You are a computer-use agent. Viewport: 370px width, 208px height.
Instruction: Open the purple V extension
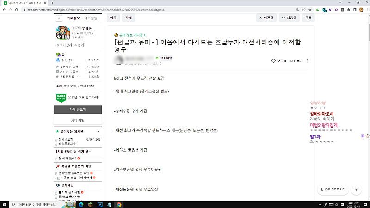[x=330, y=10]
